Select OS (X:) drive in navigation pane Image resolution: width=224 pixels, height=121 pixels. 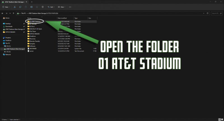[x=8, y=52]
